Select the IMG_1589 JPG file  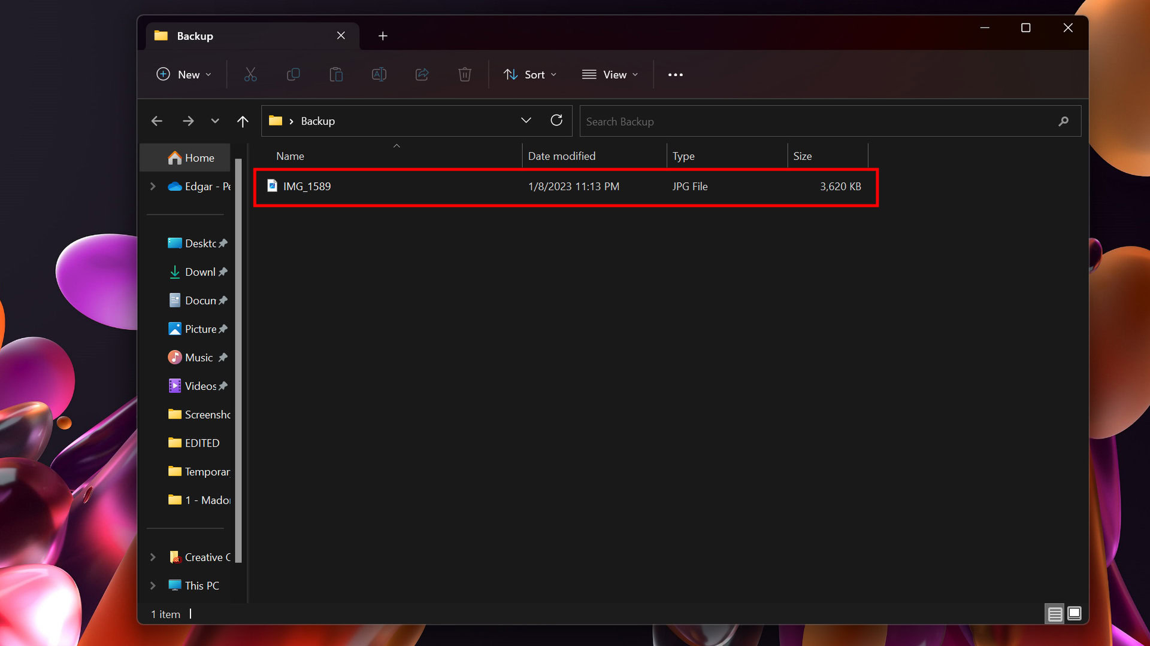click(x=307, y=187)
